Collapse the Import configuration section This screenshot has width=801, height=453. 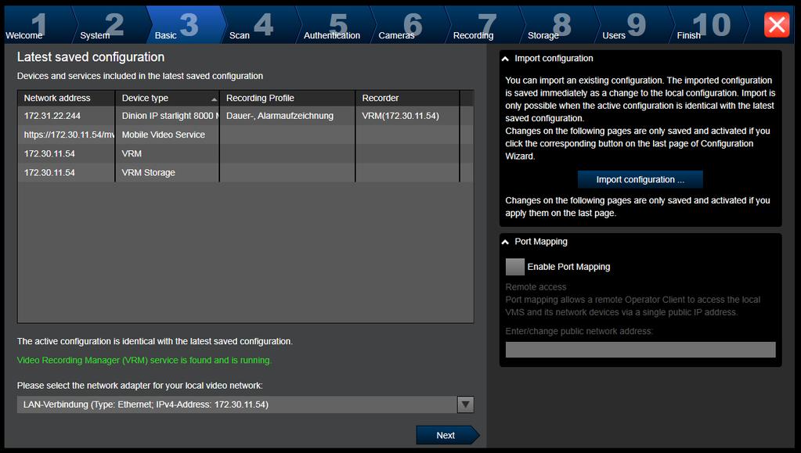505,59
